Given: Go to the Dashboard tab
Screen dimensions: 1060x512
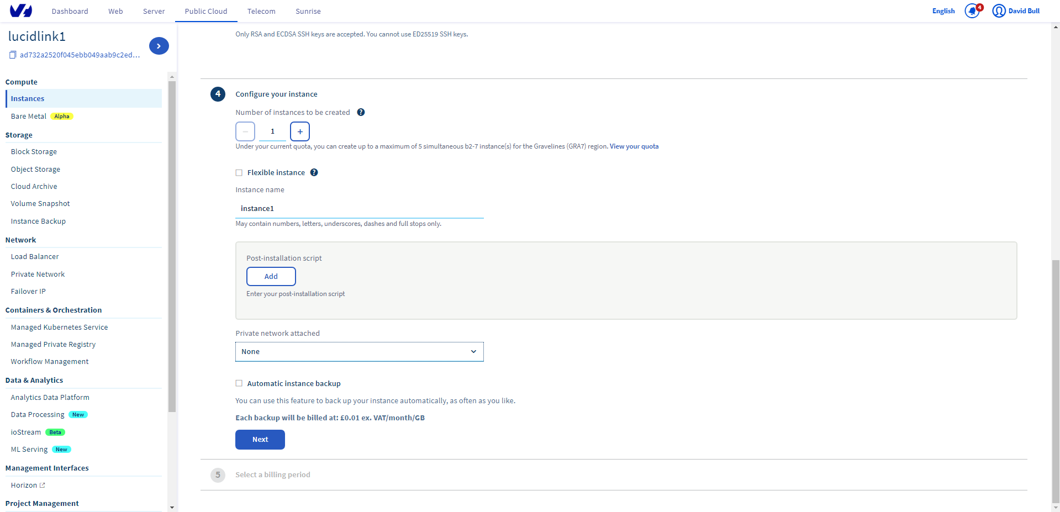Looking at the screenshot, I should [70, 11].
